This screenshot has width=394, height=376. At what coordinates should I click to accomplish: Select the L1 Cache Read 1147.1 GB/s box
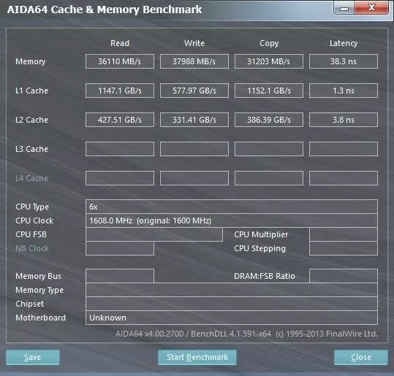(120, 91)
